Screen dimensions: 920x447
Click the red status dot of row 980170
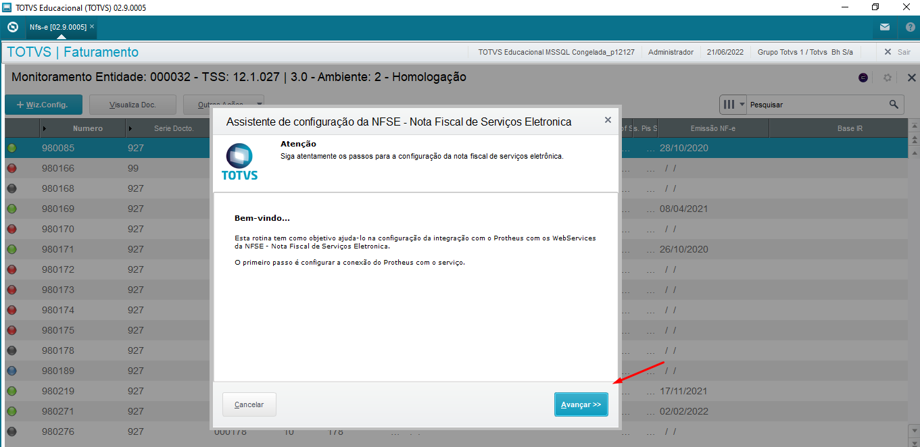point(11,229)
